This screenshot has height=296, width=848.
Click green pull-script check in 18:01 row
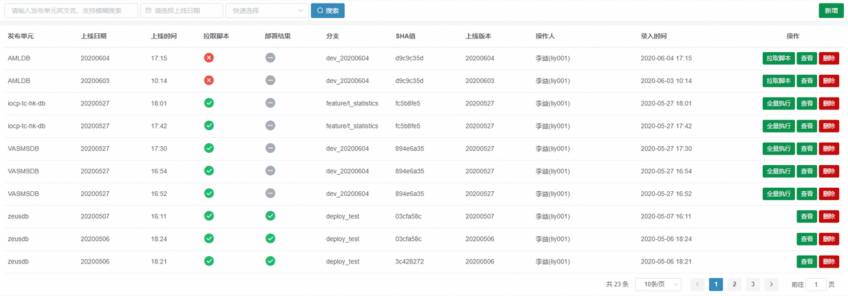(209, 102)
